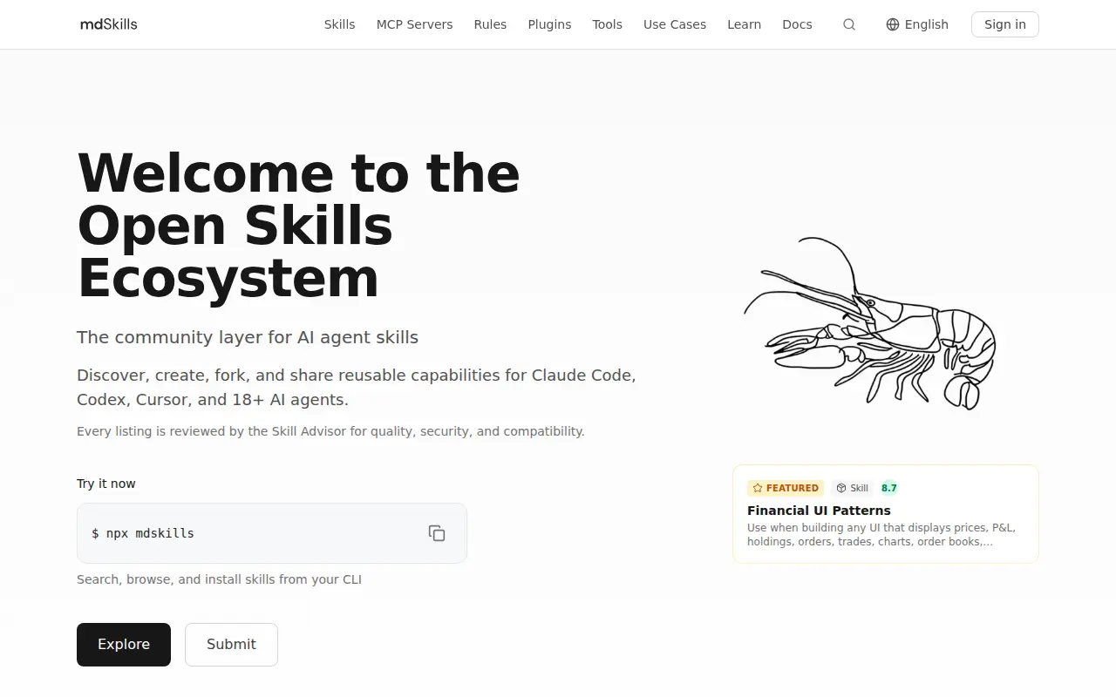1116x697 pixels.
Task: Click the '$ npx mdskills' command text
Action: tap(143, 533)
